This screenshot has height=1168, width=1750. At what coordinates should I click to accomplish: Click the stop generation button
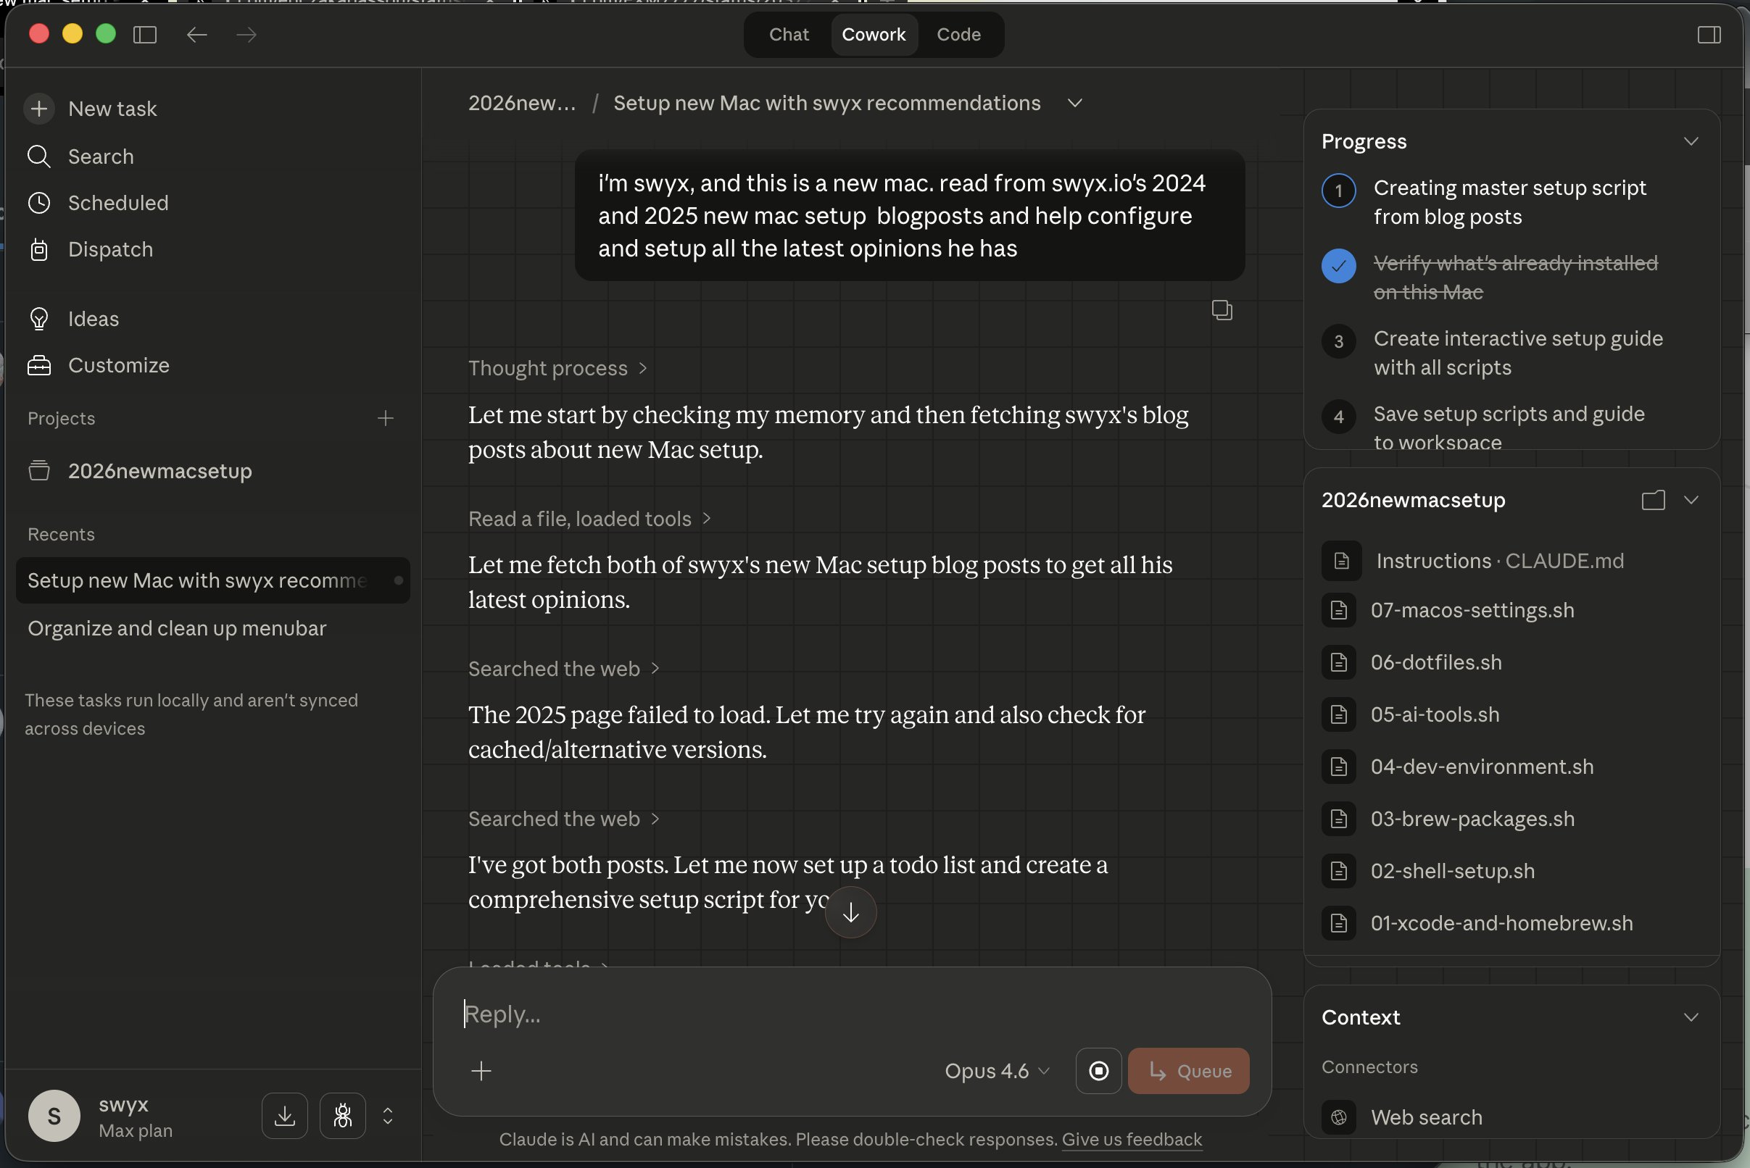1098,1070
